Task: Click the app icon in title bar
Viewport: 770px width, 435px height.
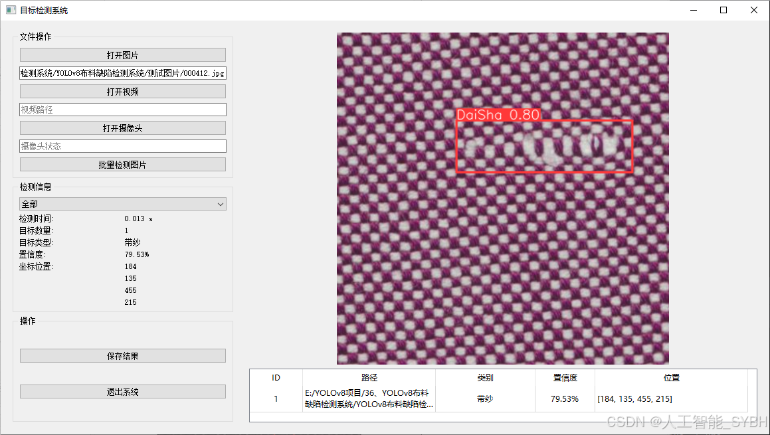Action: 11,10
